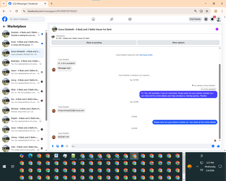This screenshot has width=226, height=181.
Task: Click the browser forward arrow
Action: (10, 11)
